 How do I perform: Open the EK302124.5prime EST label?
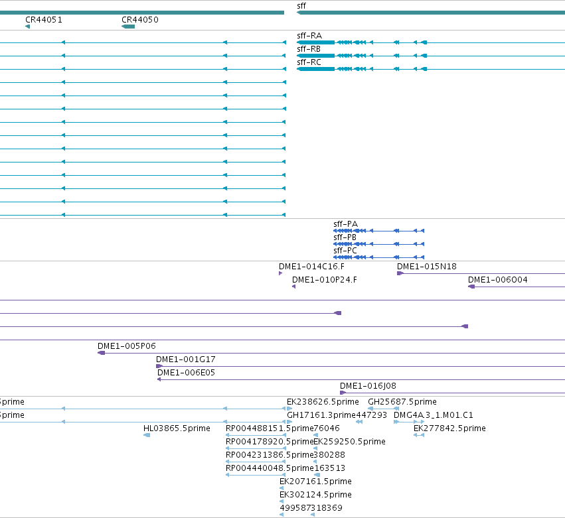click(315, 495)
